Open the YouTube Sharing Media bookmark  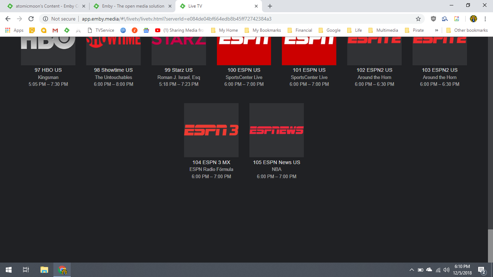tap(179, 30)
